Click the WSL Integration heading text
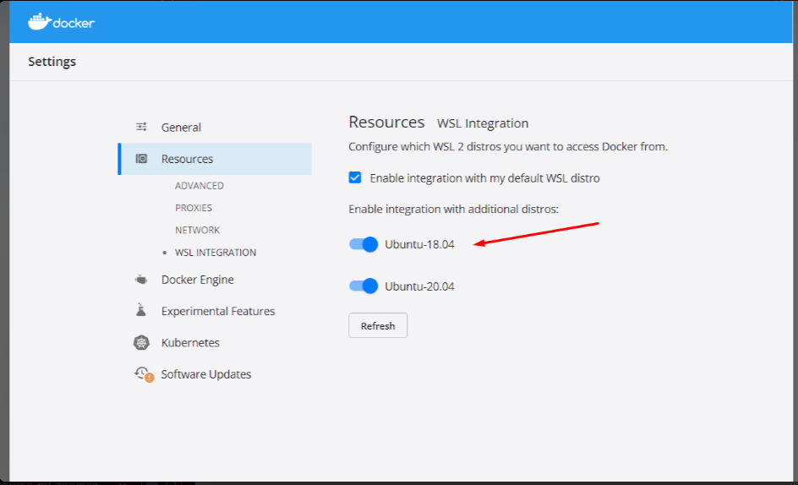The image size is (798, 485). [483, 123]
